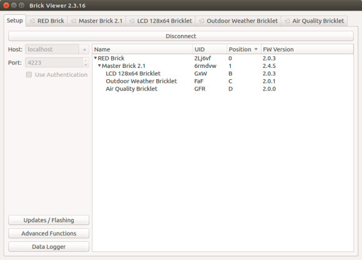Switch to the Setup tab
Viewport: 362px width, 260px height.
click(15, 21)
